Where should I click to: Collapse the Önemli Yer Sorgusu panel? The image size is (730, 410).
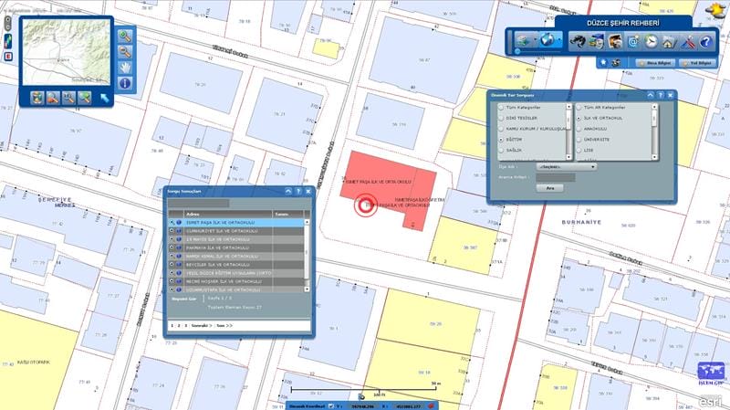(651, 95)
